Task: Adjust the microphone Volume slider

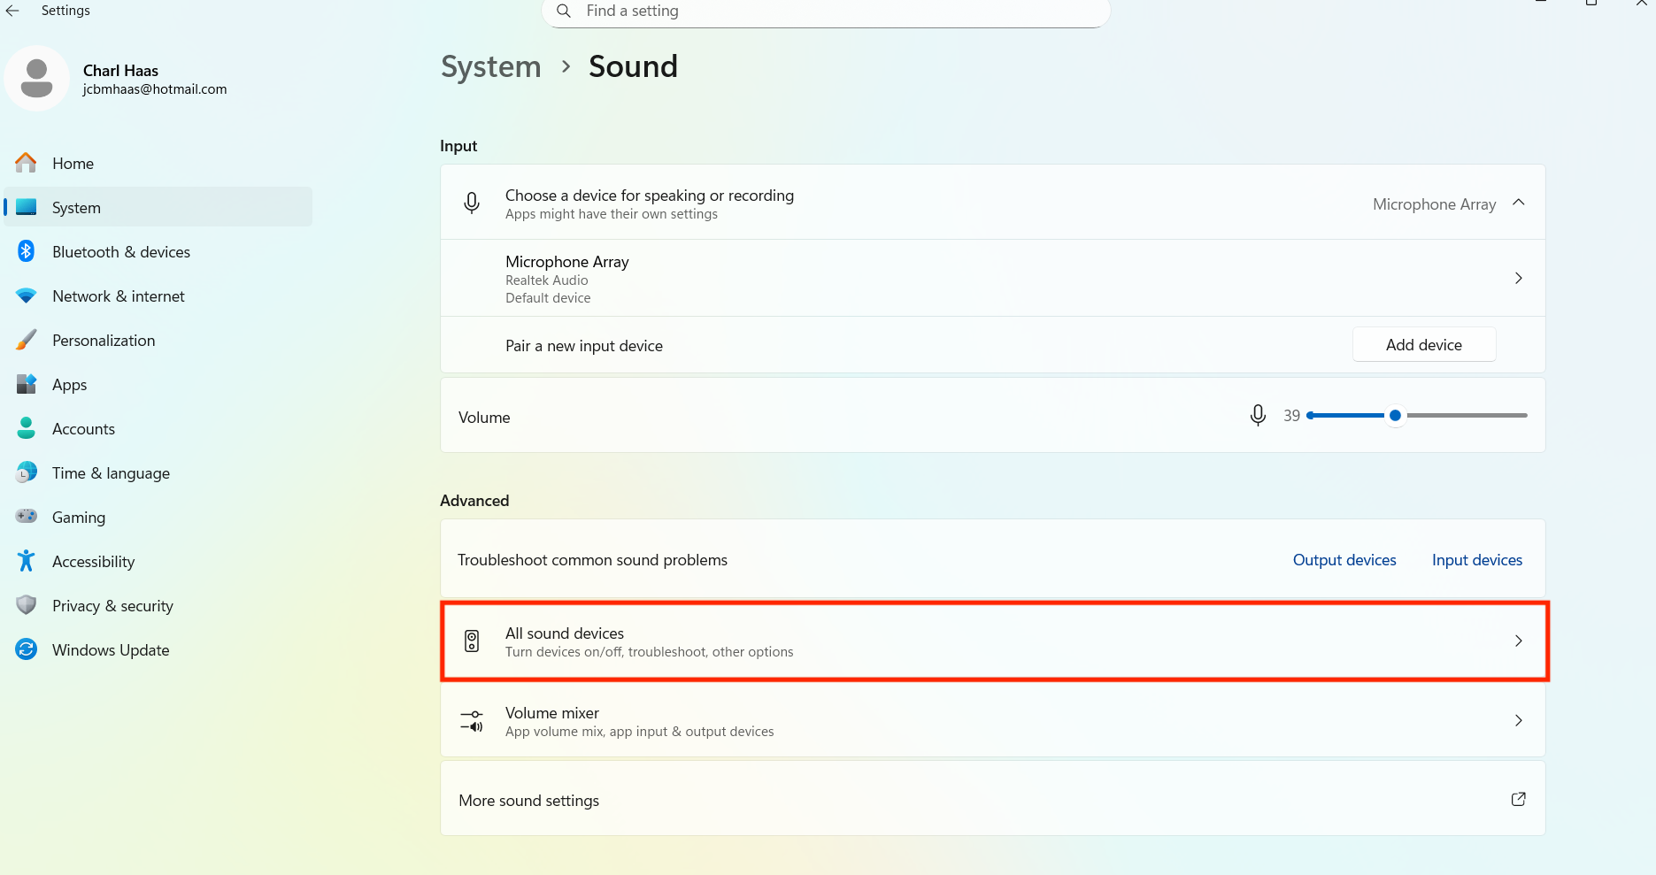Action: click(1395, 415)
